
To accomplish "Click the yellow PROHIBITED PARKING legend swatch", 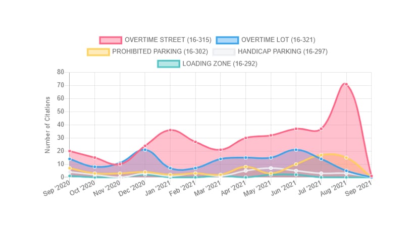I will click(98, 52).
